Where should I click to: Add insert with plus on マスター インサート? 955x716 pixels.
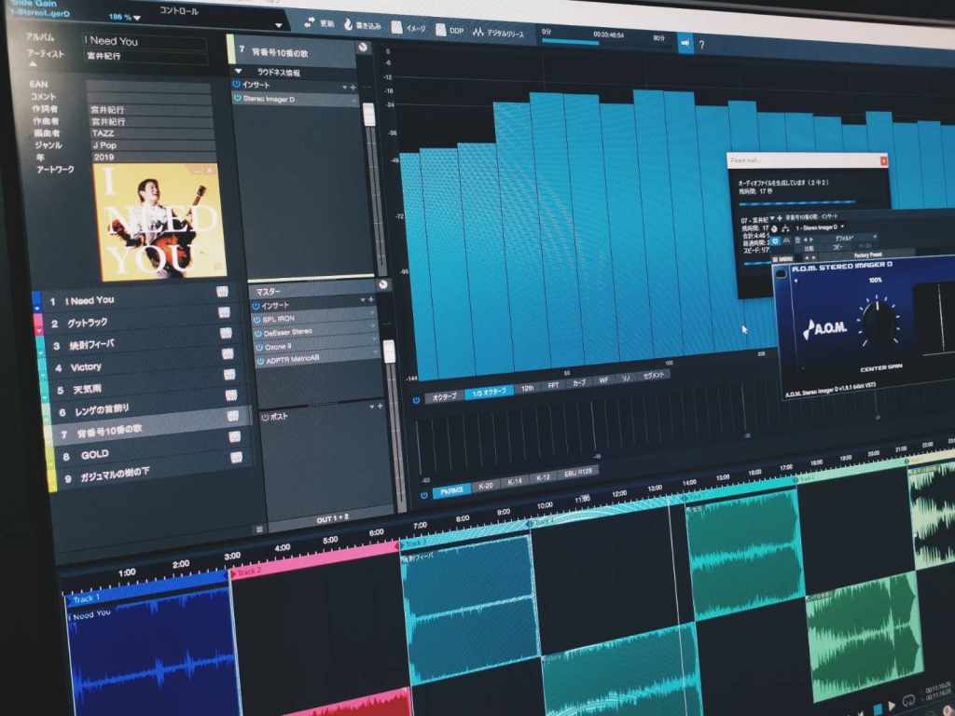[x=371, y=299]
